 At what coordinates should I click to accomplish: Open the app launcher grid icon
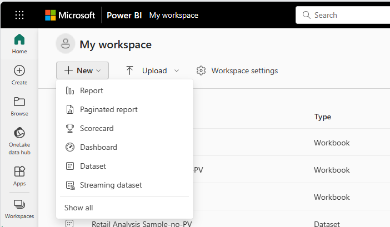point(19,16)
